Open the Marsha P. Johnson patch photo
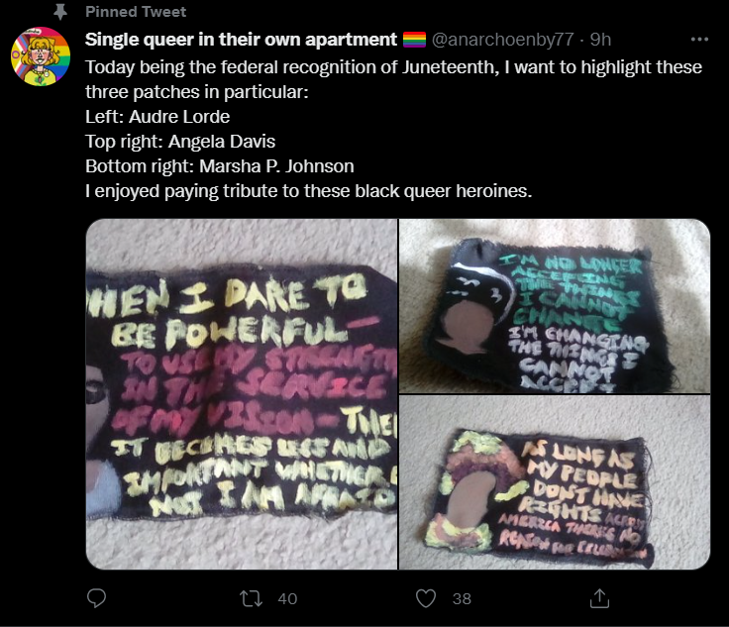 click(x=555, y=482)
